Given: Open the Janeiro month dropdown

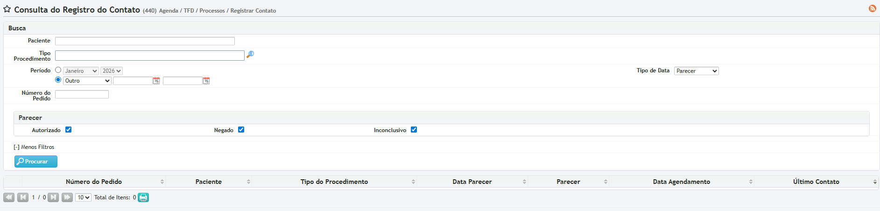Looking at the screenshot, I should 81,71.
